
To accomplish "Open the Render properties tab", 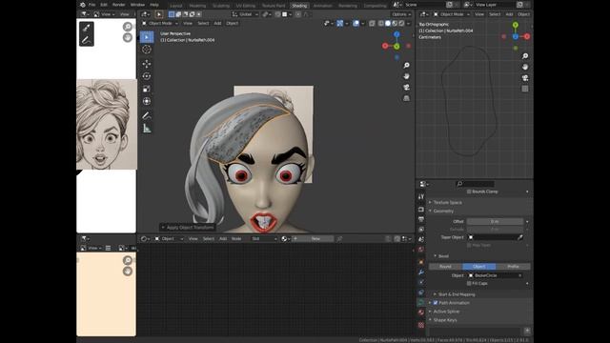I will point(421,210).
